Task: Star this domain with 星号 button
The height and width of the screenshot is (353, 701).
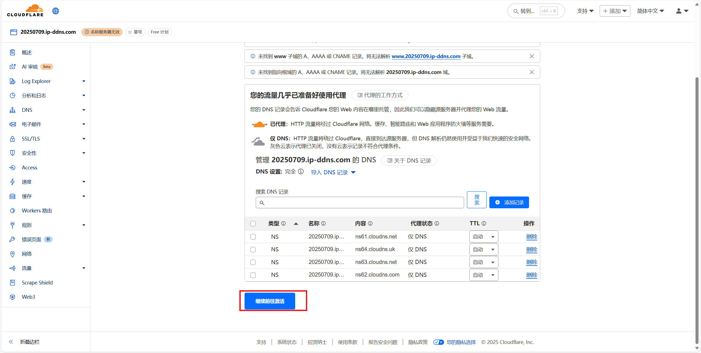Action: click(x=135, y=32)
